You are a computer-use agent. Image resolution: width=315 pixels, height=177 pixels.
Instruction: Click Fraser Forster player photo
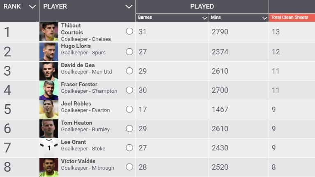pyautogui.click(x=49, y=90)
